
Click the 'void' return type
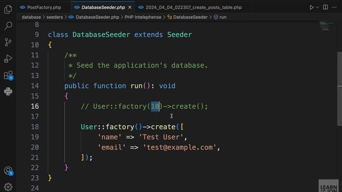point(167,86)
